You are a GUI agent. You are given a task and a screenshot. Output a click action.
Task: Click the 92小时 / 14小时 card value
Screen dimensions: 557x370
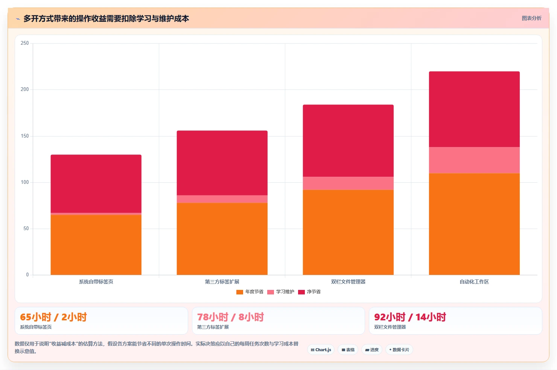point(410,317)
